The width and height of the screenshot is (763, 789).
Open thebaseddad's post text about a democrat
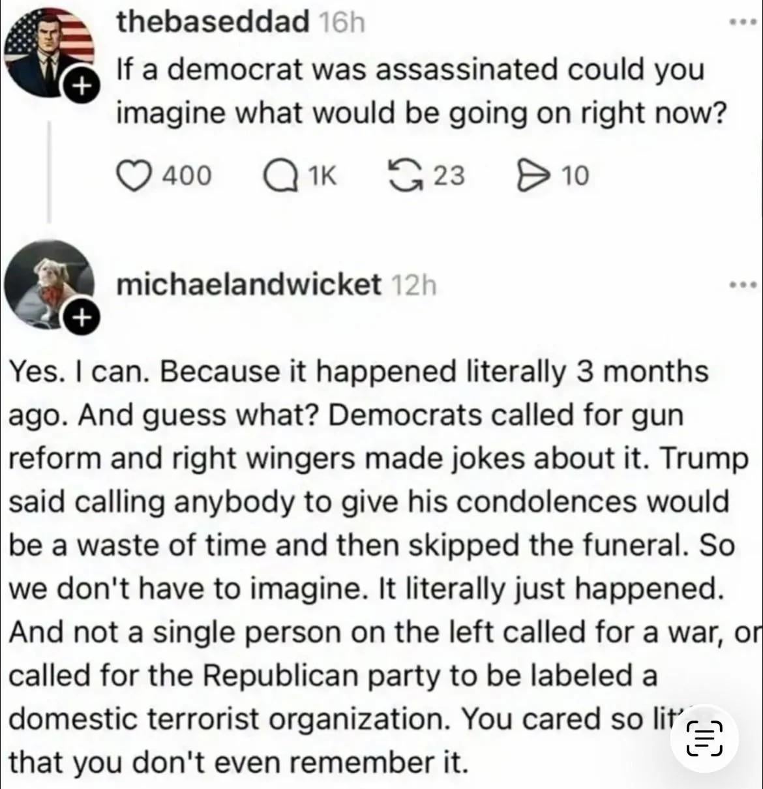pyautogui.click(x=421, y=91)
